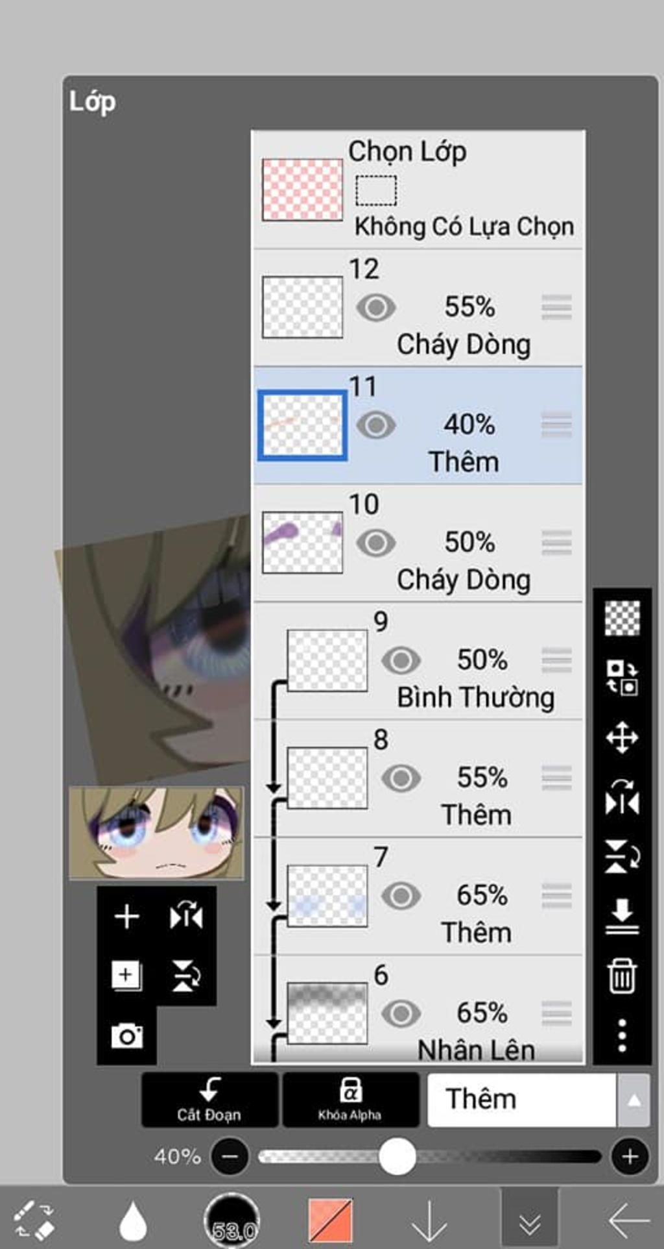Click the orange color swatch
This screenshot has width=664, height=1249.
click(x=331, y=1220)
